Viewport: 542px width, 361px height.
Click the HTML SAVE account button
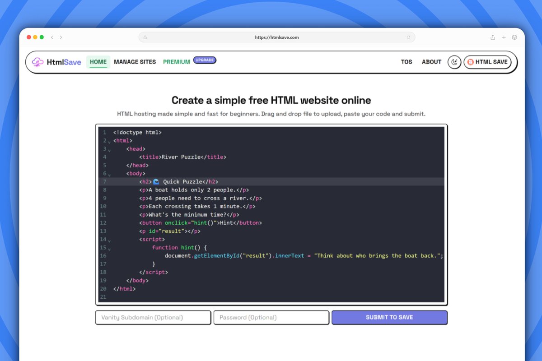(487, 62)
